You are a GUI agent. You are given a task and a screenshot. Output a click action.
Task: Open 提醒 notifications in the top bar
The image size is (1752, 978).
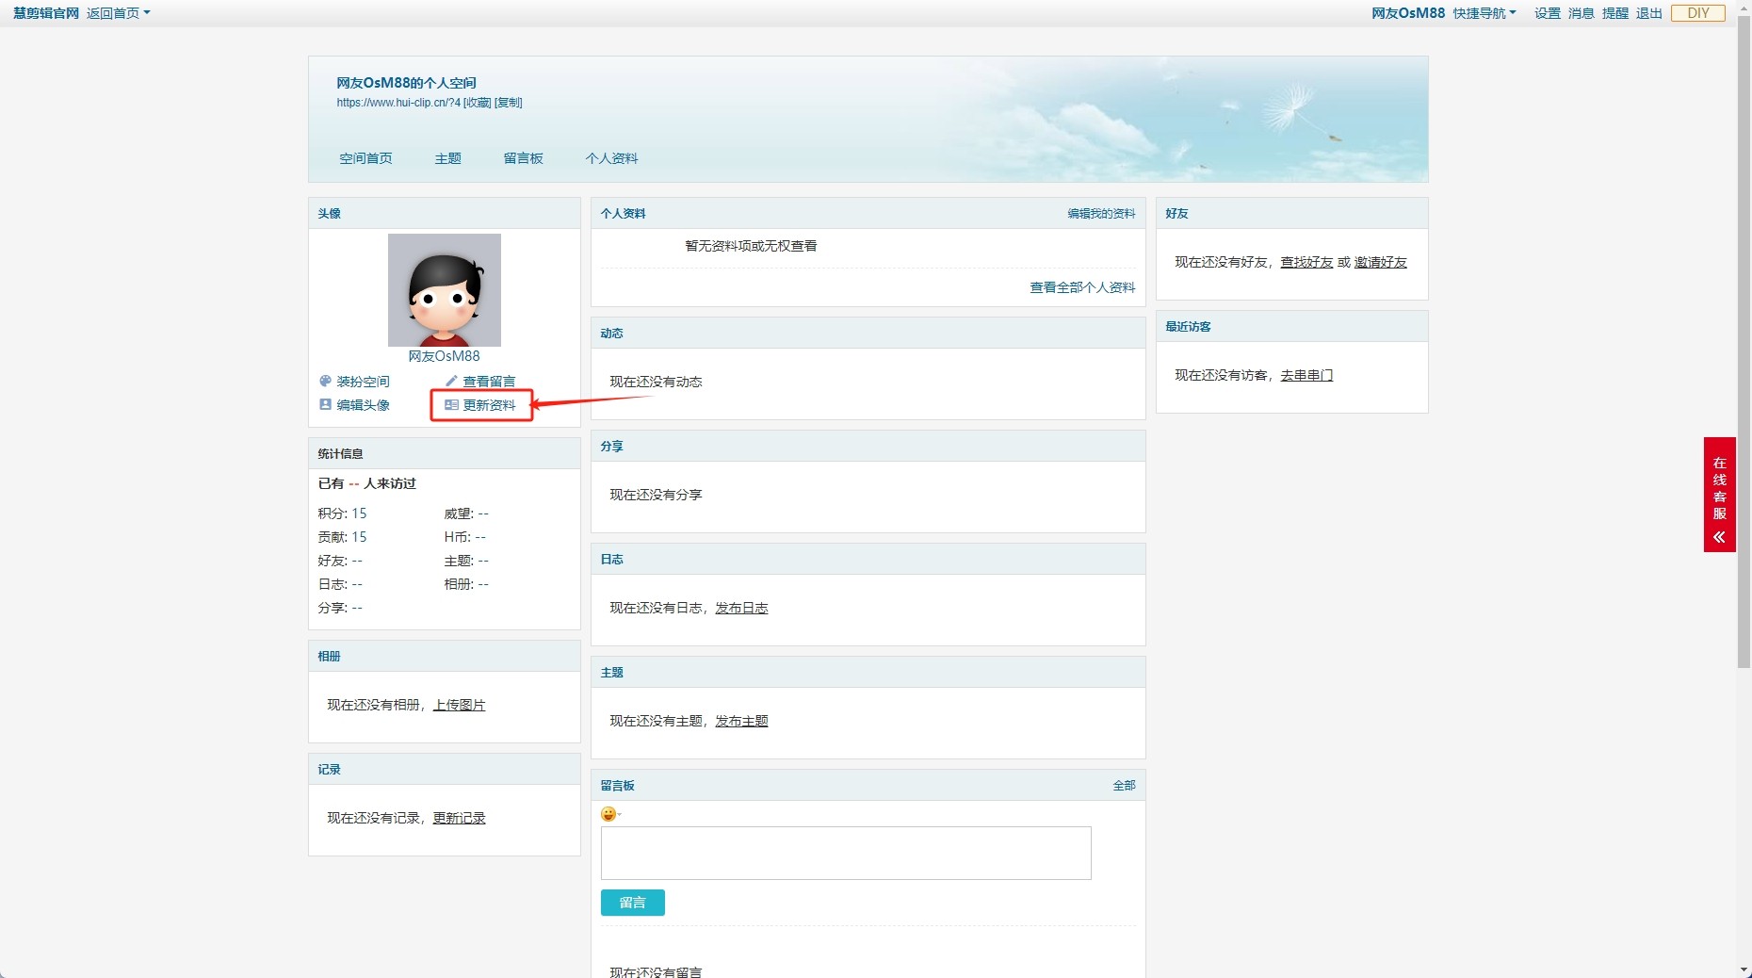(1615, 13)
